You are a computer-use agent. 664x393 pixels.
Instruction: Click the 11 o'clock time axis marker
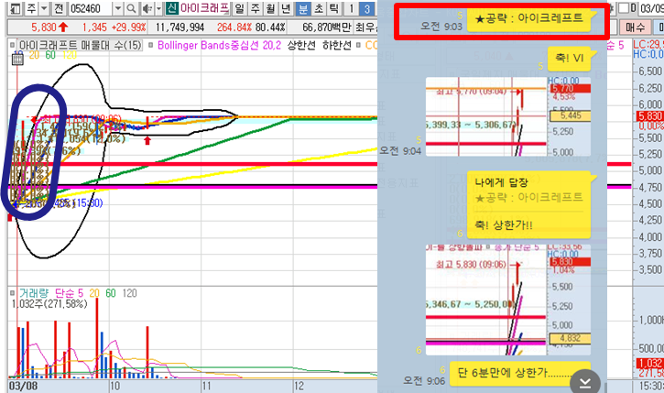206,387
